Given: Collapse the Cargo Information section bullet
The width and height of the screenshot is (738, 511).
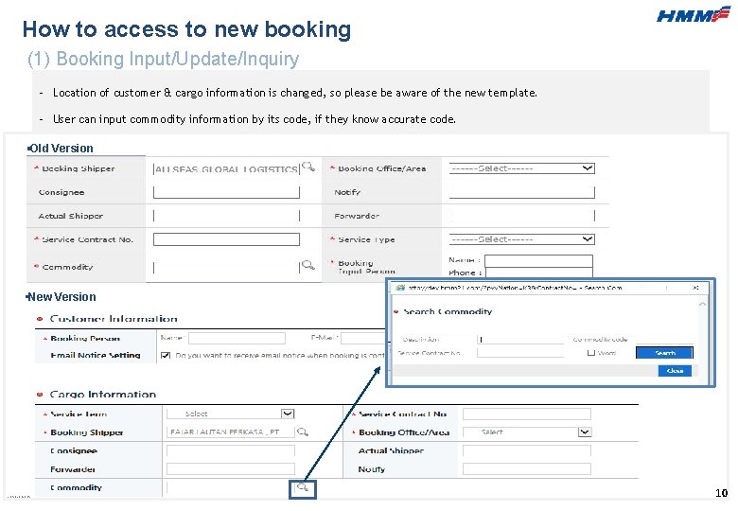Looking at the screenshot, I should click(x=40, y=395).
